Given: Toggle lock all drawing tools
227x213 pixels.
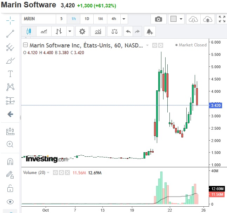Looking at the screenshot, I should coord(10,188).
